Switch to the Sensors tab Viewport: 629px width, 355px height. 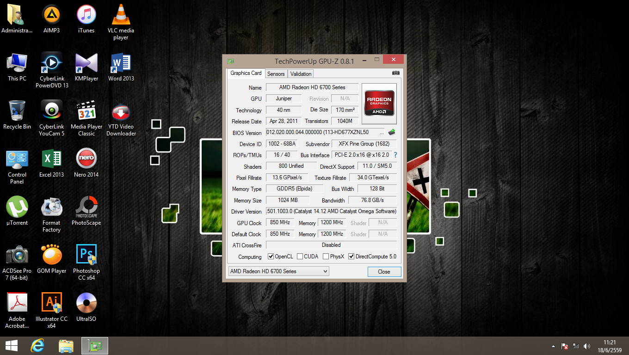click(276, 74)
